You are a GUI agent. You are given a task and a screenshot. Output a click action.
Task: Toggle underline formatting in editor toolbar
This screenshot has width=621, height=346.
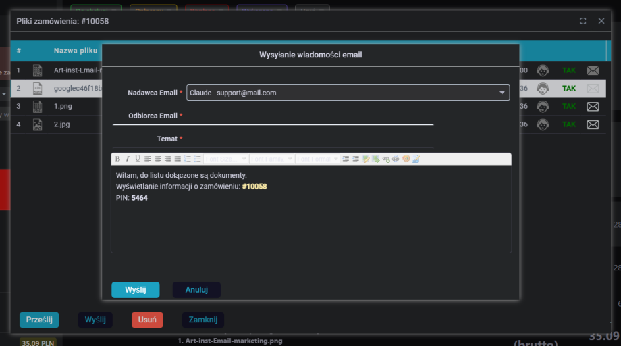click(138, 159)
